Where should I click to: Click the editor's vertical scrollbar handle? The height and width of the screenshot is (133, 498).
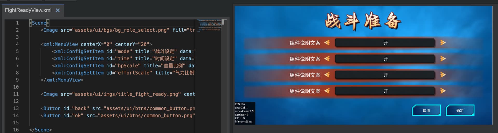(x=224, y=22)
